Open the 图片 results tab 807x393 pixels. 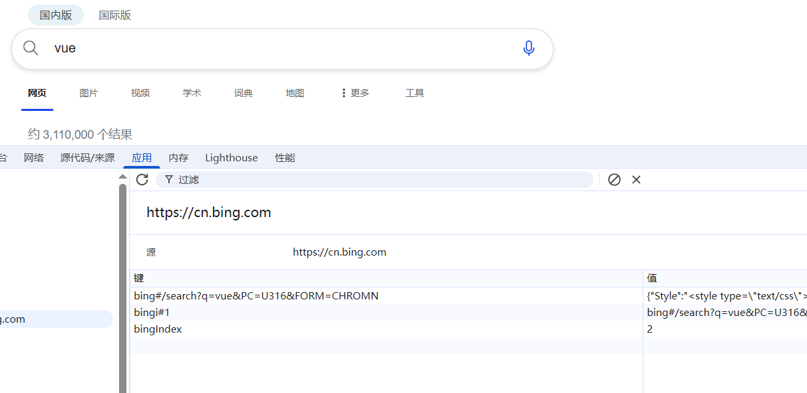(88, 93)
